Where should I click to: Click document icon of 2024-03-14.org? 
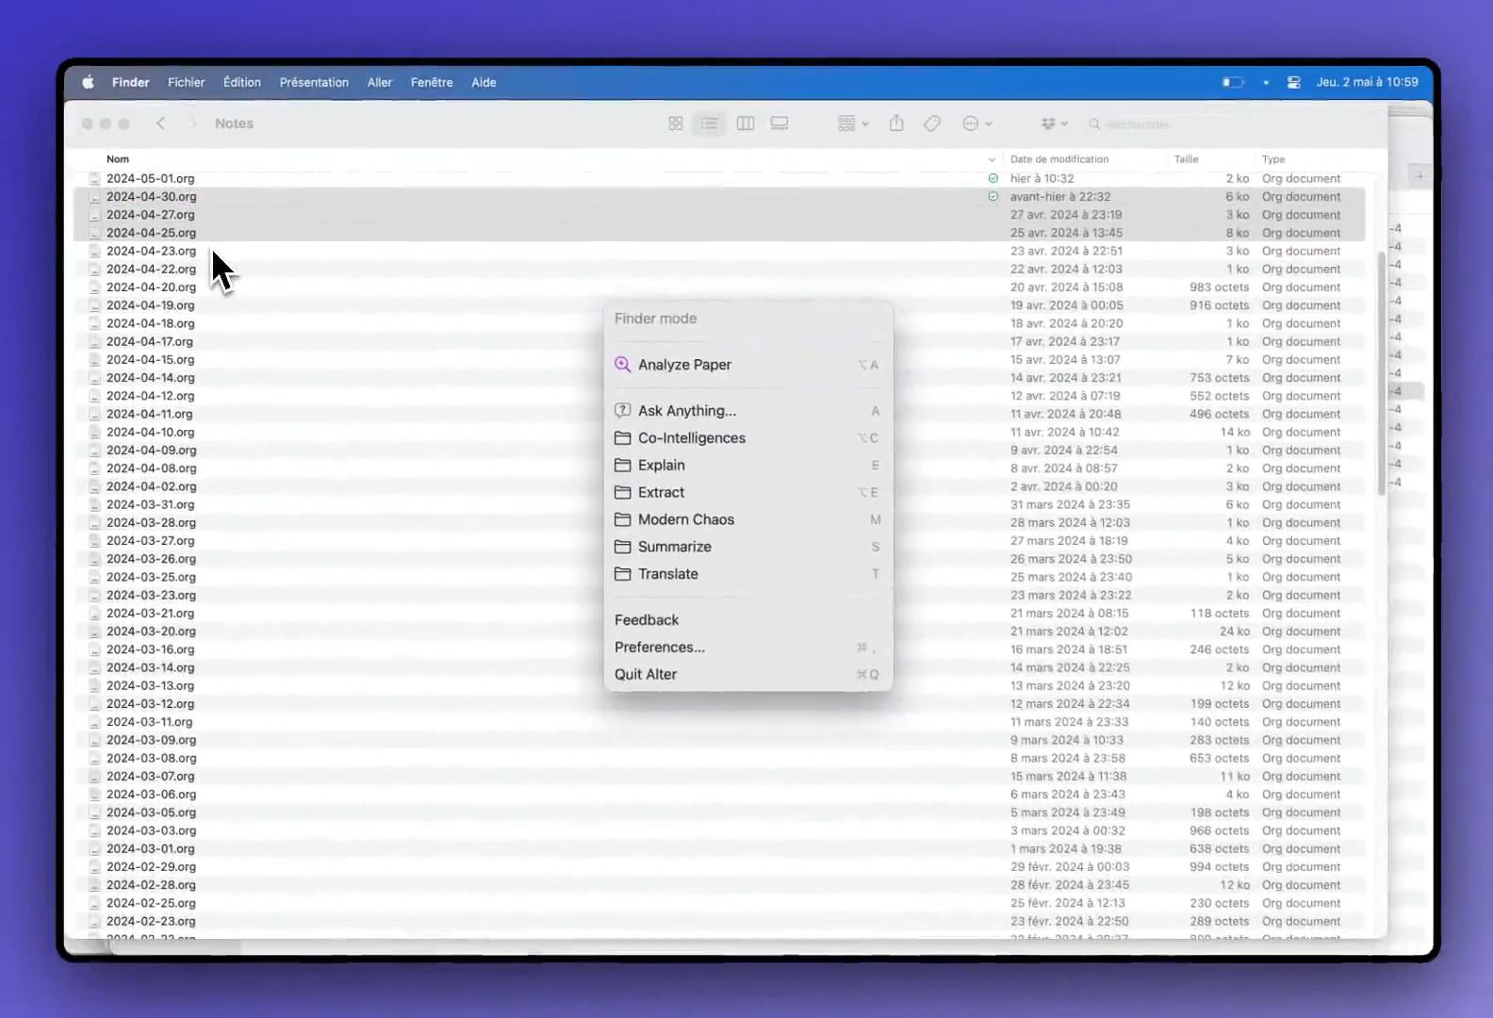[94, 667]
